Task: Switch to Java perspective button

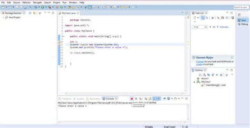Action: coord(242,20)
